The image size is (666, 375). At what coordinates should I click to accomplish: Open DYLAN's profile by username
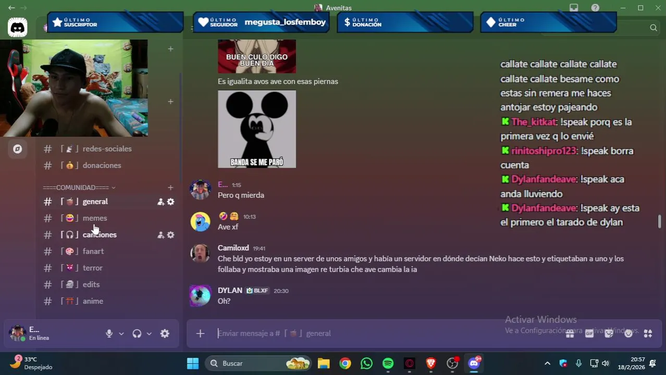230,291
